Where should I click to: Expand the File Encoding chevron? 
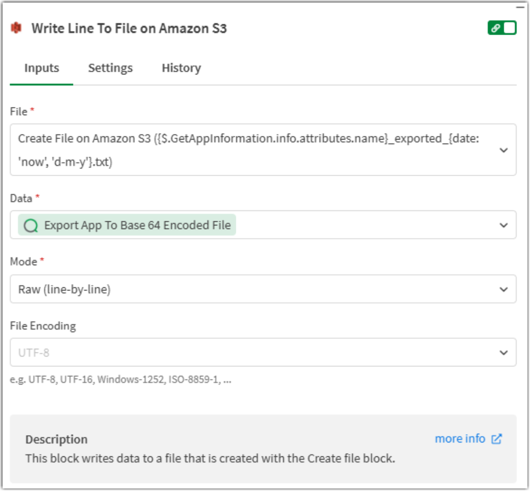(504, 352)
